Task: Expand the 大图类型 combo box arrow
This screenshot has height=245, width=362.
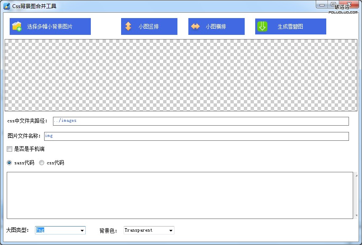Action: pyautogui.click(x=82, y=230)
